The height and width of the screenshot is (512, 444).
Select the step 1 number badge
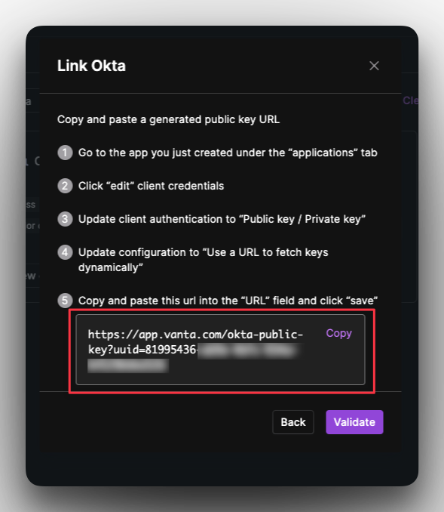pos(65,153)
